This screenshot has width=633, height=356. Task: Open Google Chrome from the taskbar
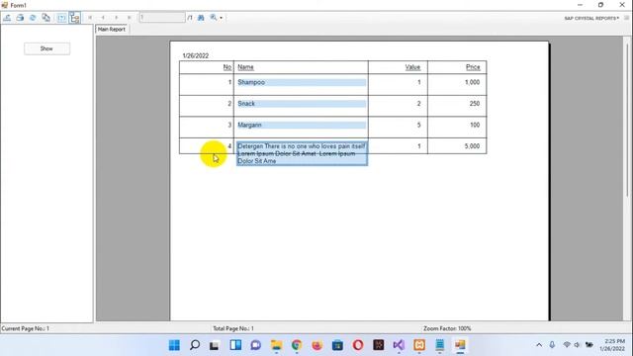click(x=297, y=345)
